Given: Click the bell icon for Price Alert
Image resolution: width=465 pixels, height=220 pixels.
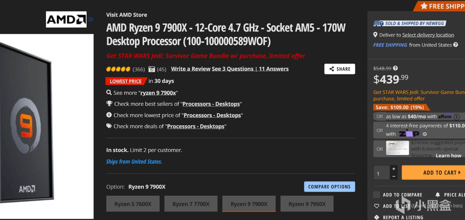Looking at the screenshot, I should tap(438, 195).
